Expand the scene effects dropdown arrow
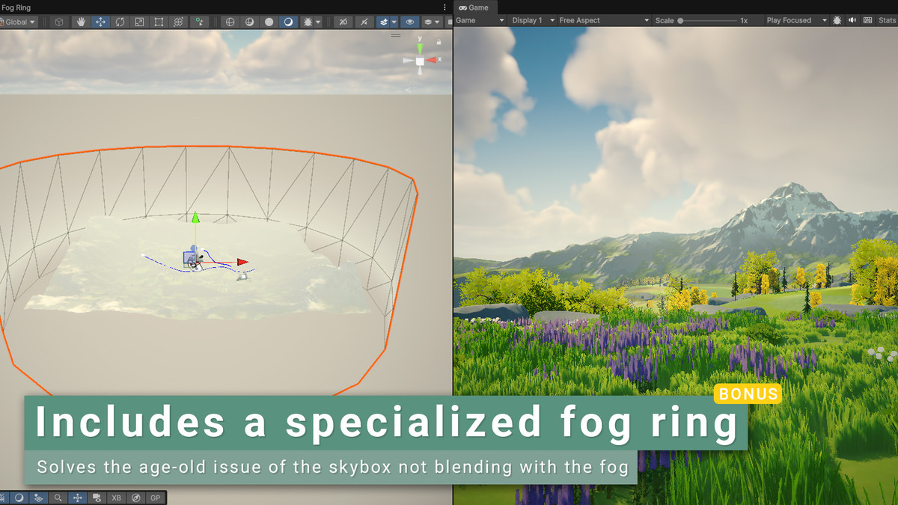The width and height of the screenshot is (898, 505). click(394, 22)
